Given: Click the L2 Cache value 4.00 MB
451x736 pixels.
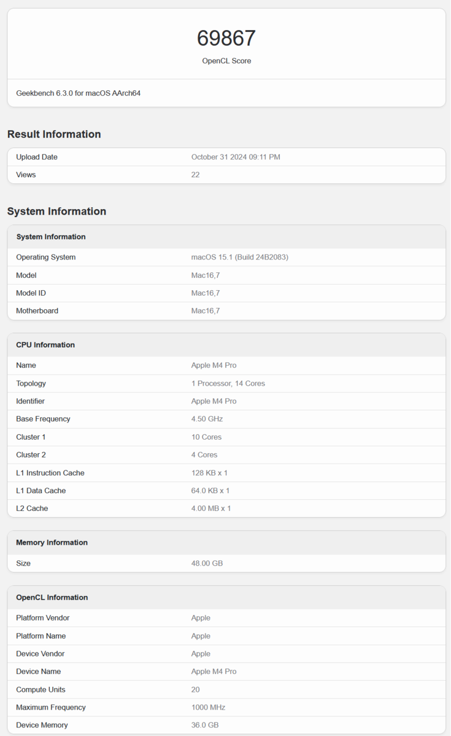Looking at the screenshot, I should coord(211,508).
